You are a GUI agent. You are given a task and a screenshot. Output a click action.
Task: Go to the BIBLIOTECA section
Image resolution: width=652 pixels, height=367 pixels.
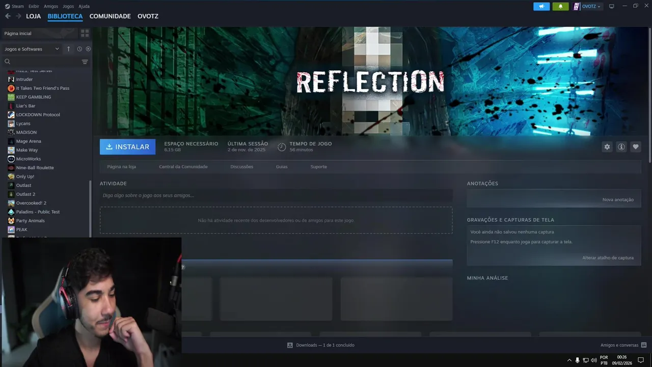(x=65, y=16)
